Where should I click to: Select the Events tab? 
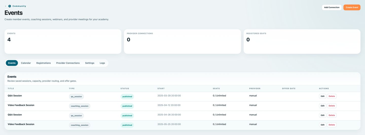click(x=12, y=63)
